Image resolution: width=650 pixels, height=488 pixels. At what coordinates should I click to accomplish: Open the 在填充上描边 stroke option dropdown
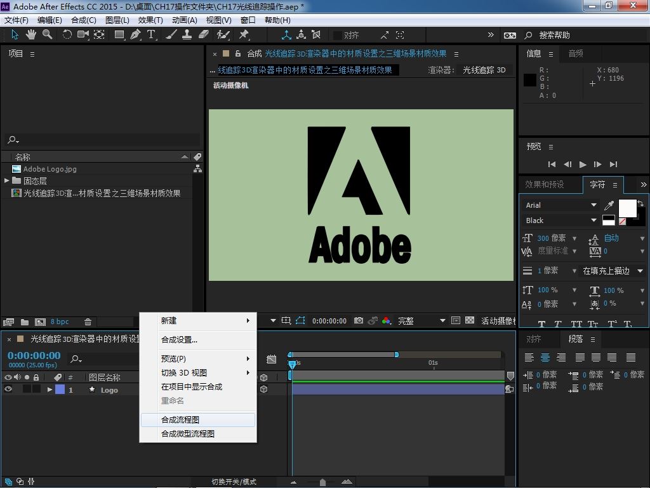613,271
